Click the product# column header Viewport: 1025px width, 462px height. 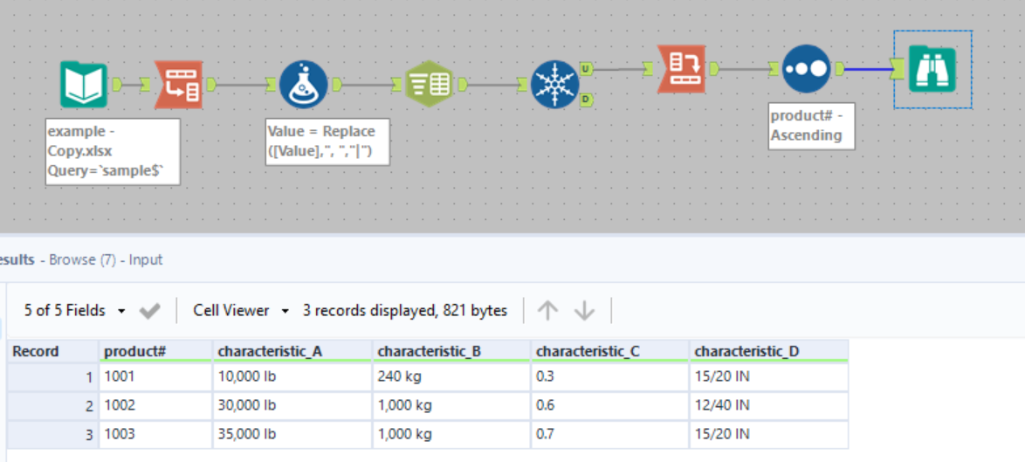click(x=155, y=351)
